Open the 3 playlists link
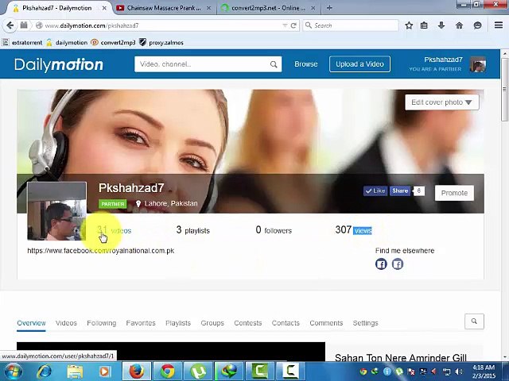This screenshot has width=509, height=381. pyautogui.click(x=192, y=230)
